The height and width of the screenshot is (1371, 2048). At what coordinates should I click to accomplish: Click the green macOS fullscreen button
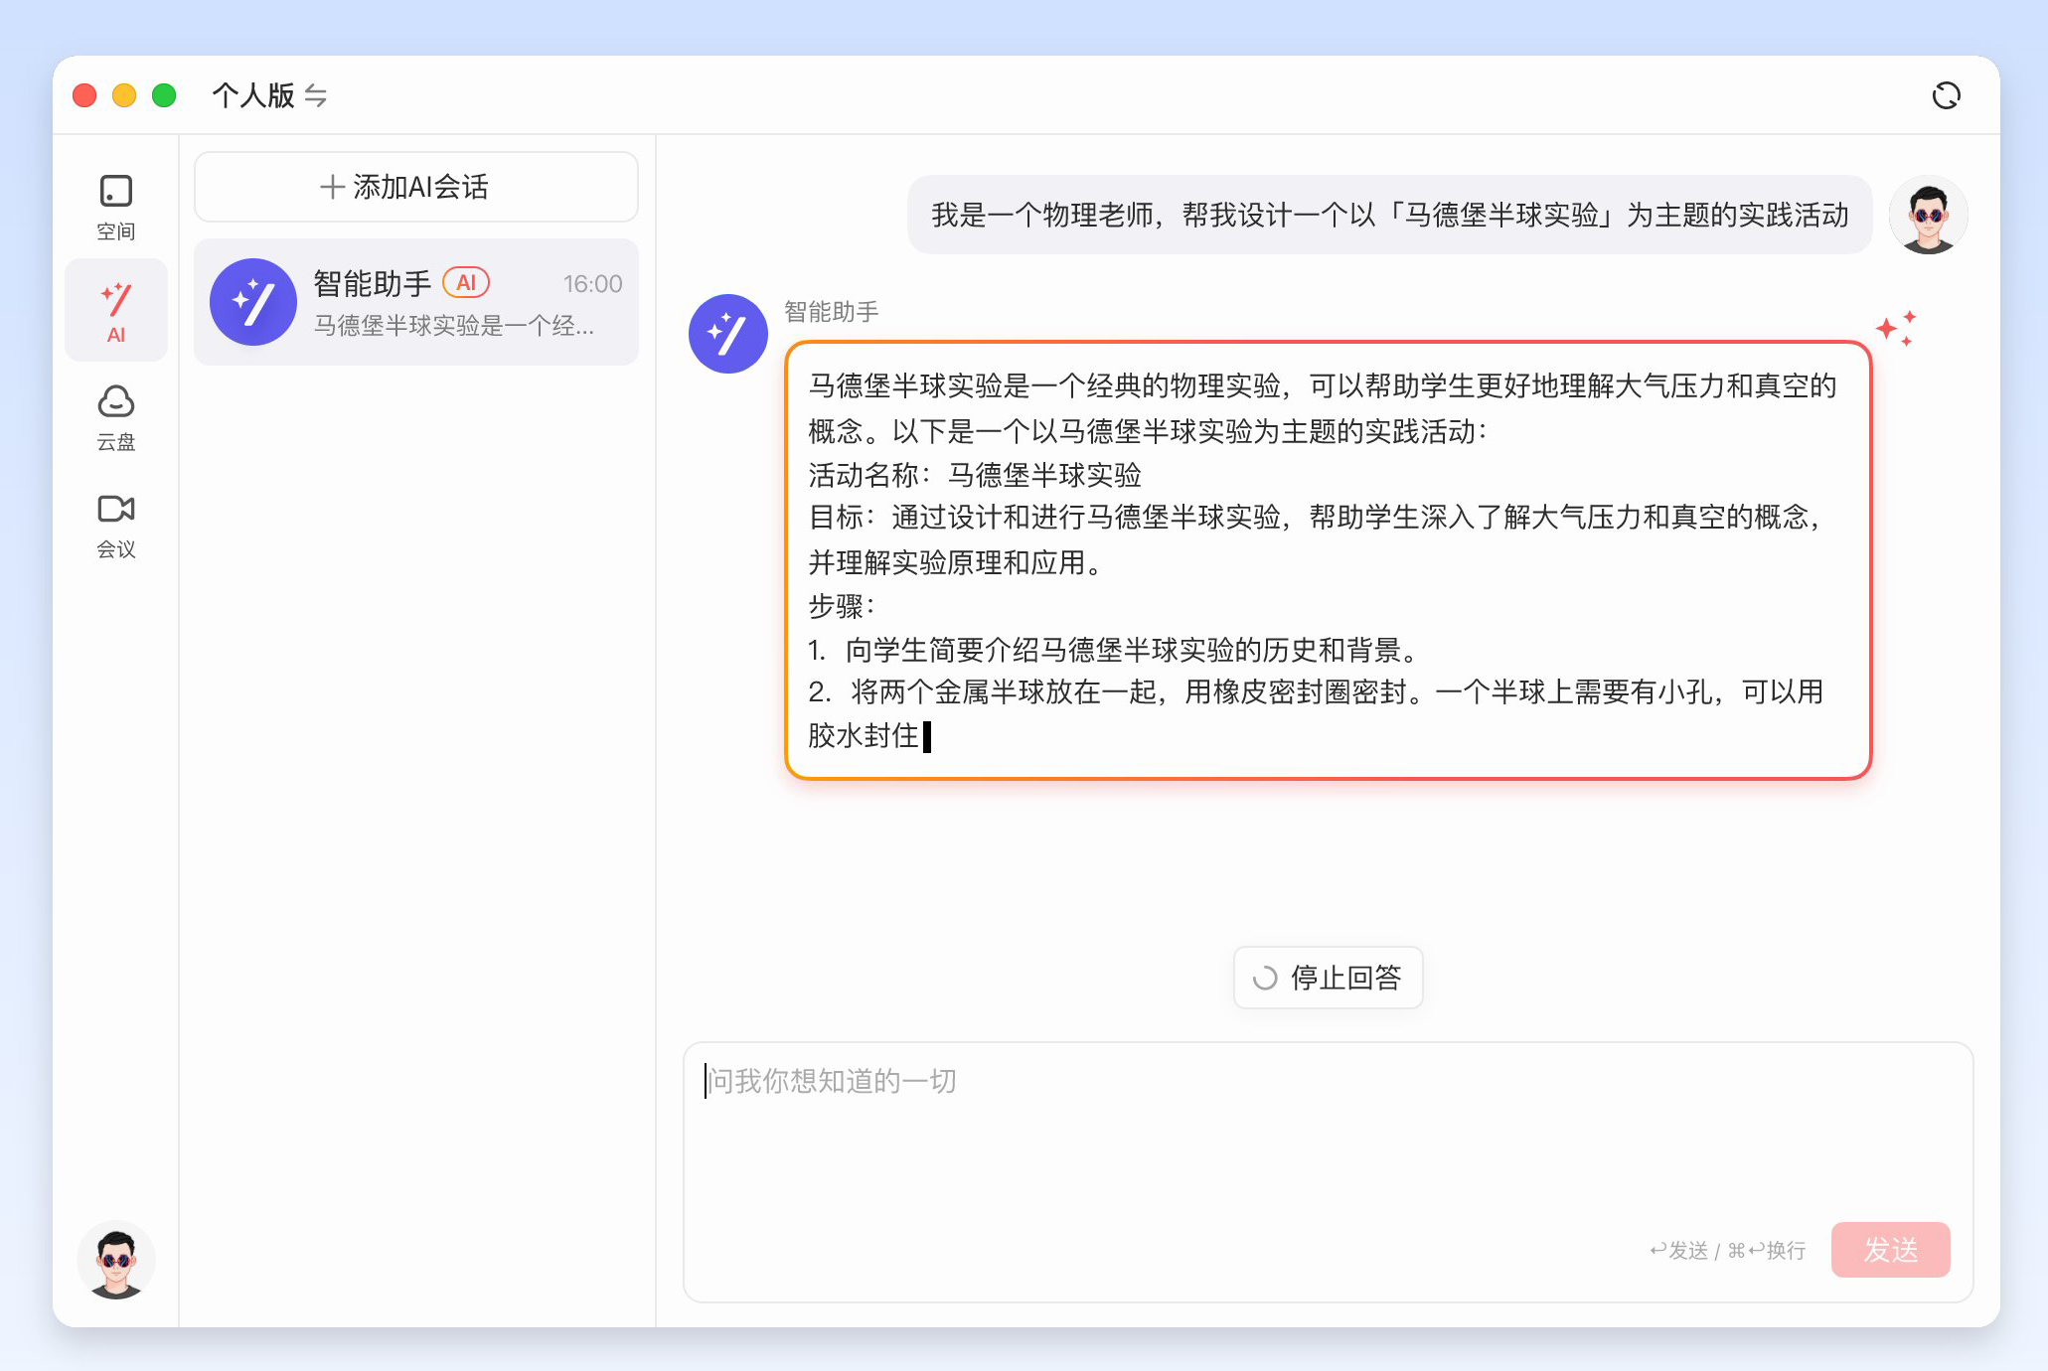click(x=164, y=95)
